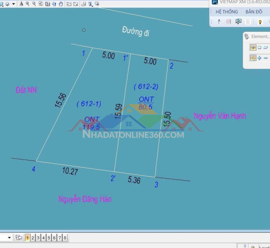Select the Shape selection method icon

[x=265, y=48]
